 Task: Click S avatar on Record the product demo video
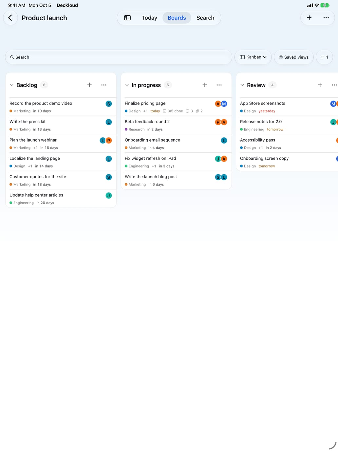coord(109,104)
